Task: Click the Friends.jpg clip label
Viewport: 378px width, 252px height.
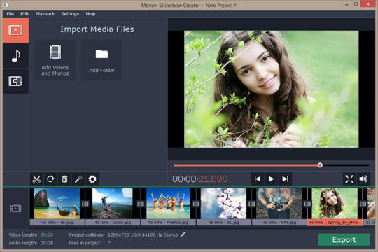Action: coord(168,222)
